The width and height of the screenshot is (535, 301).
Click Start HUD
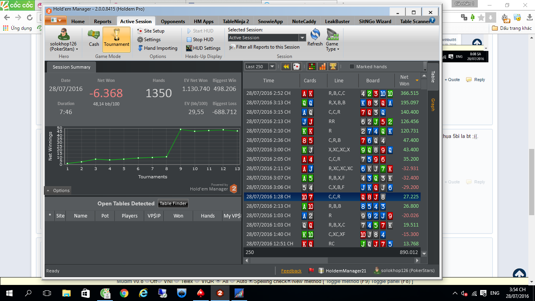200,31
